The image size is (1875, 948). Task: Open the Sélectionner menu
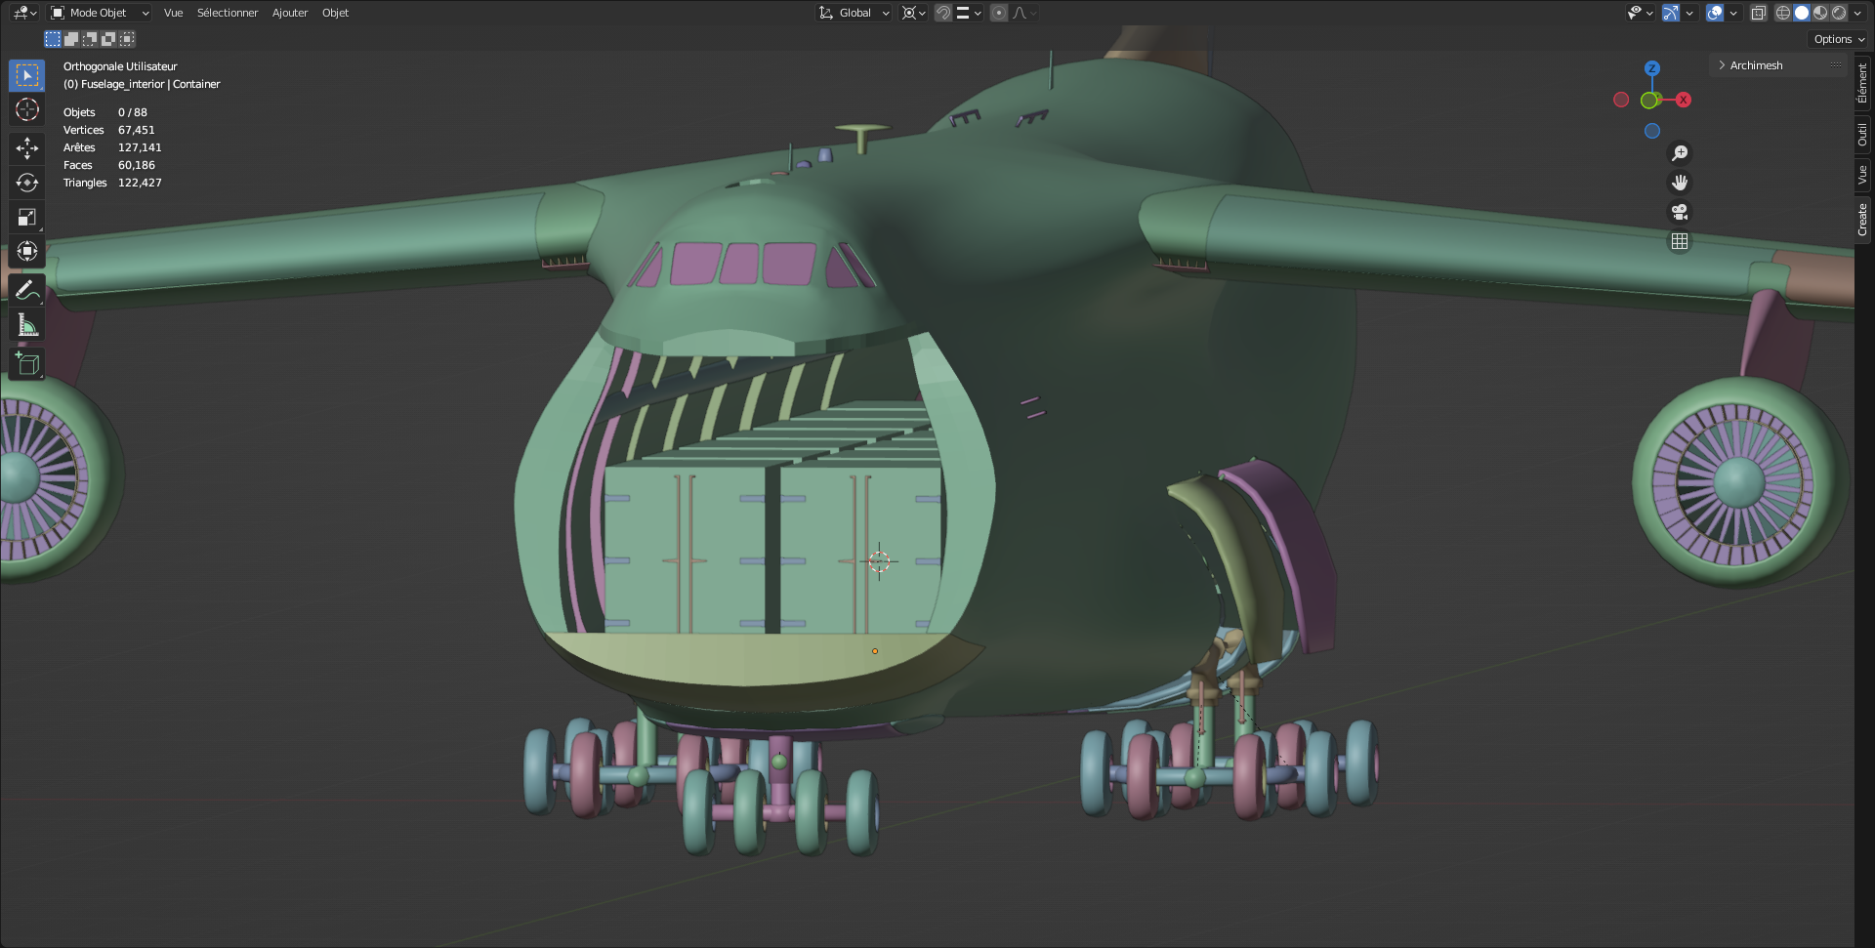[x=228, y=13]
